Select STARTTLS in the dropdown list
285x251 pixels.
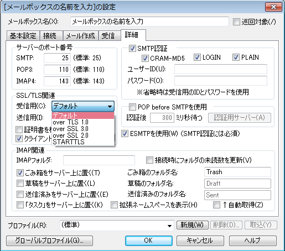[x=83, y=142]
